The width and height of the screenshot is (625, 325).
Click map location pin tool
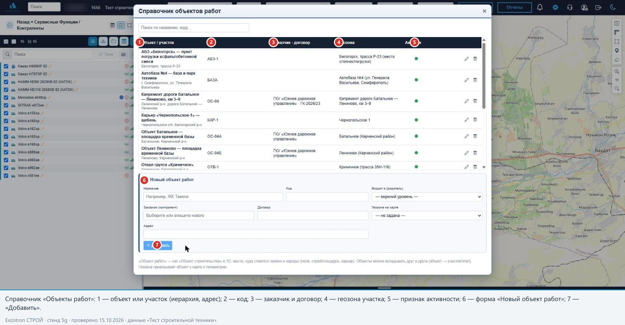point(617,51)
